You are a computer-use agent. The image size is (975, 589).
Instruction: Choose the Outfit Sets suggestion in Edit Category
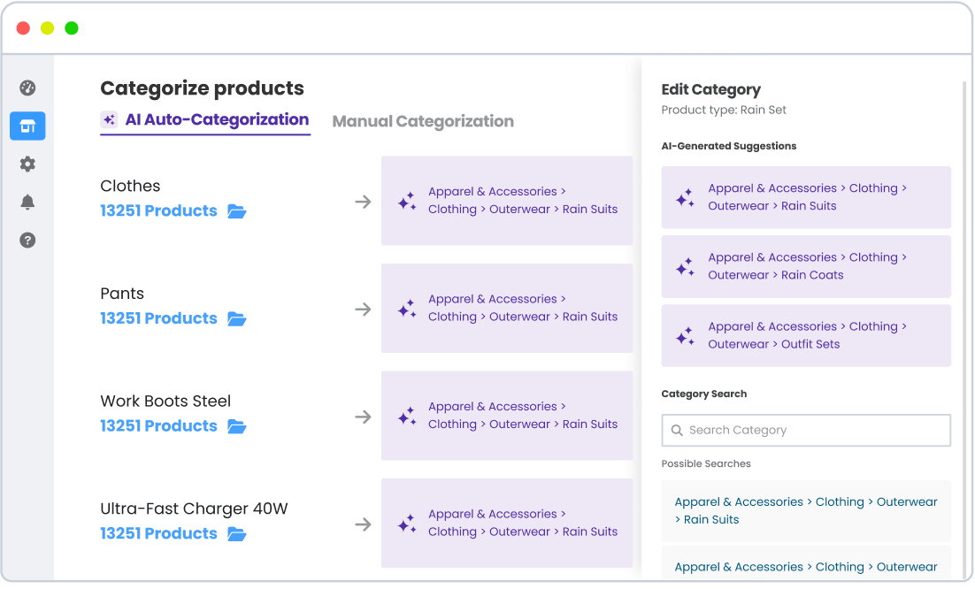(x=805, y=335)
